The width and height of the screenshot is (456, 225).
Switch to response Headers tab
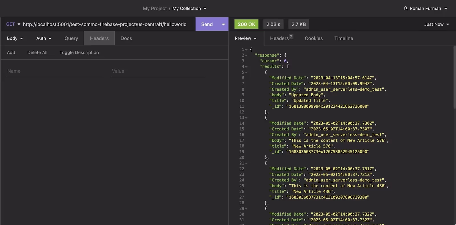(x=281, y=38)
